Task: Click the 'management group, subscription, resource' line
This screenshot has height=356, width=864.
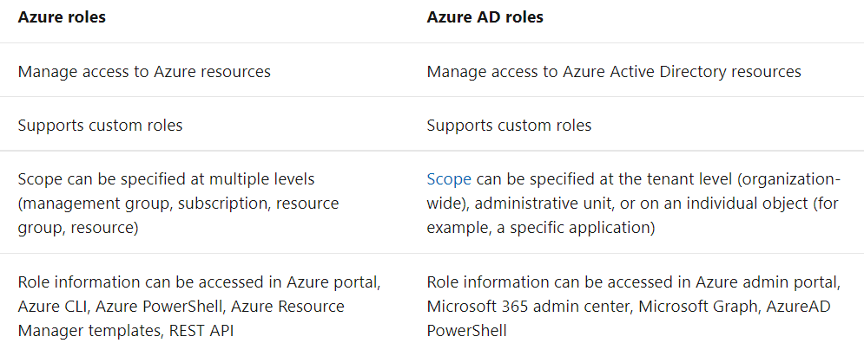Action: click(x=178, y=204)
